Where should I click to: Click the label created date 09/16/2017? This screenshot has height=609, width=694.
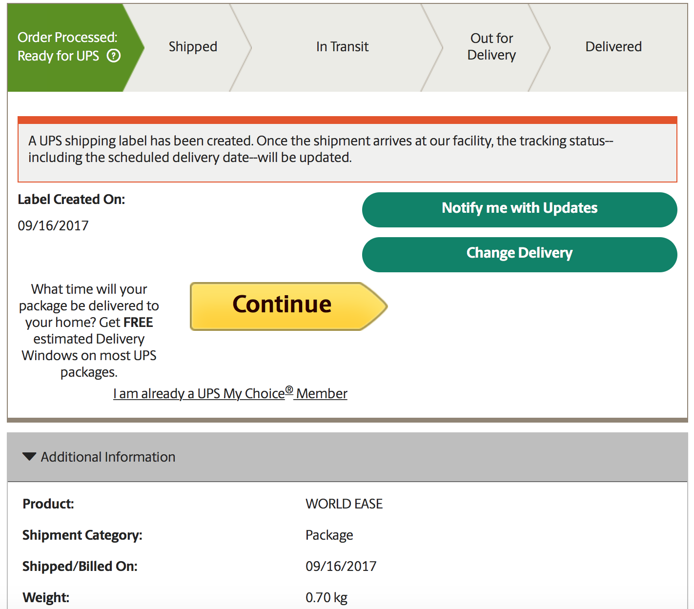pyautogui.click(x=53, y=225)
